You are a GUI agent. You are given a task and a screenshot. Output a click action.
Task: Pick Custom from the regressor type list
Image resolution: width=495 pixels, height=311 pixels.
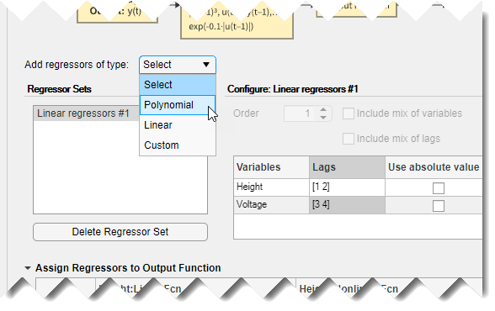[x=178, y=145]
